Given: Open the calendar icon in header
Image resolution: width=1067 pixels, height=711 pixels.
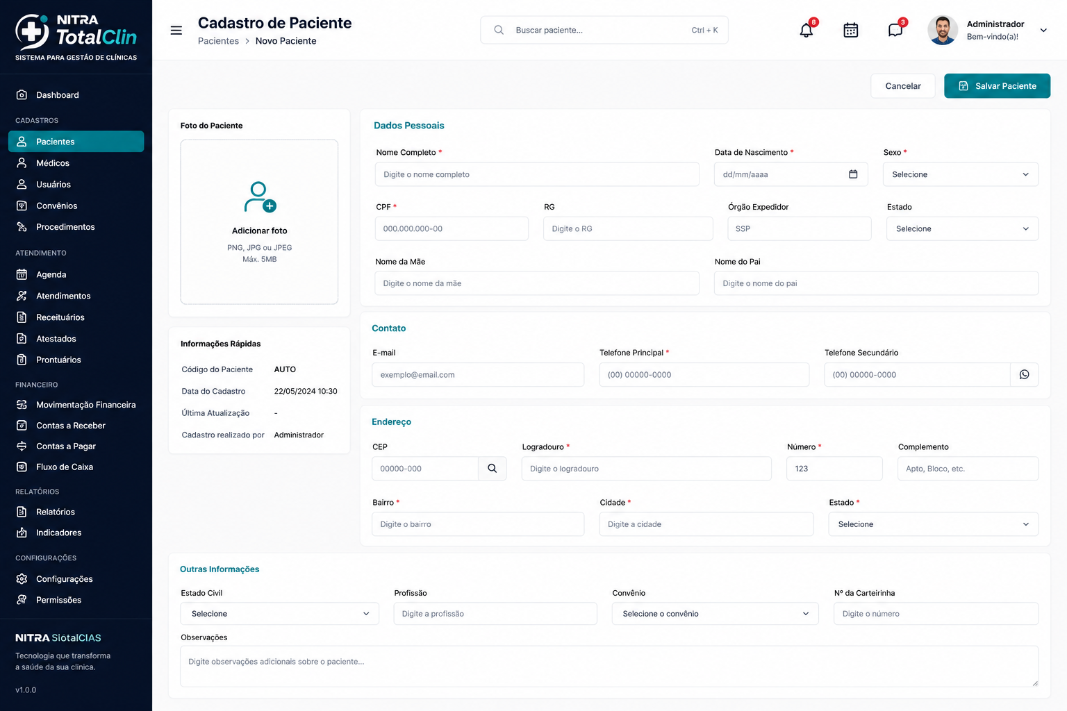Looking at the screenshot, I should coord(850,30).
